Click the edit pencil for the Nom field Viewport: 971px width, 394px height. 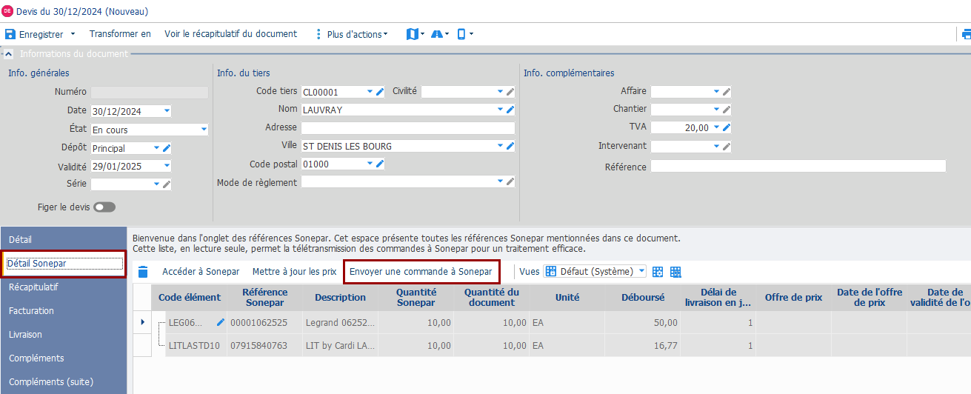coord(510,110)
